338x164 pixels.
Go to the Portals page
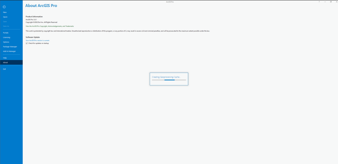click(6, 33)
